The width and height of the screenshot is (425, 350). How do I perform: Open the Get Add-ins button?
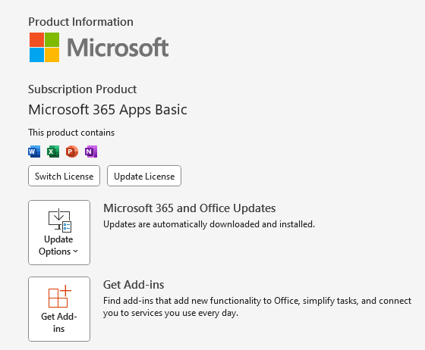point(59,309)
